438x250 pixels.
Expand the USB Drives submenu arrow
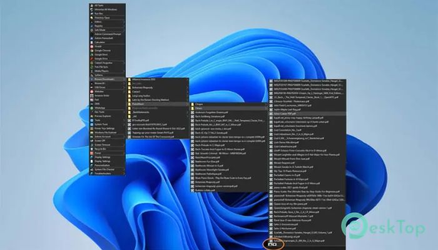point(124,87)
